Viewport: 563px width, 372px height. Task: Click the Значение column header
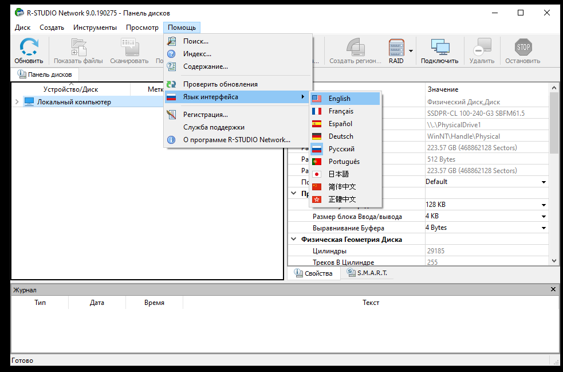tap(487, 89)
